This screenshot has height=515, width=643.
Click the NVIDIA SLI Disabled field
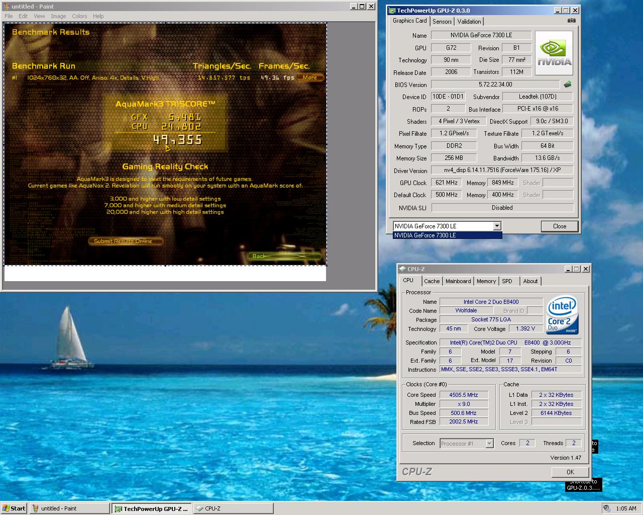(502, 208)
